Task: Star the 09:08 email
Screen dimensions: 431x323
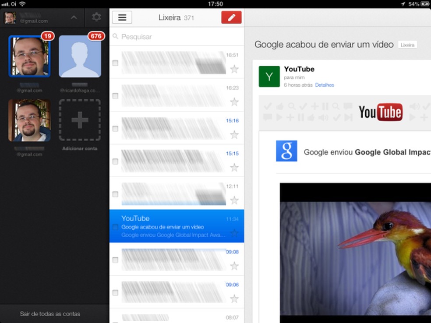Action: tap(234, 266)
